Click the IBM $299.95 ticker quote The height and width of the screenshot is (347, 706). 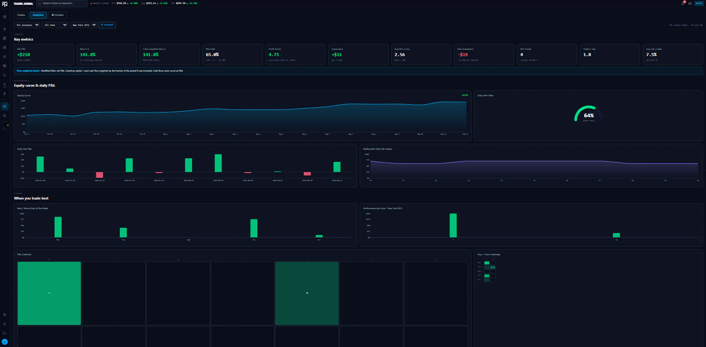pos(184,3)
